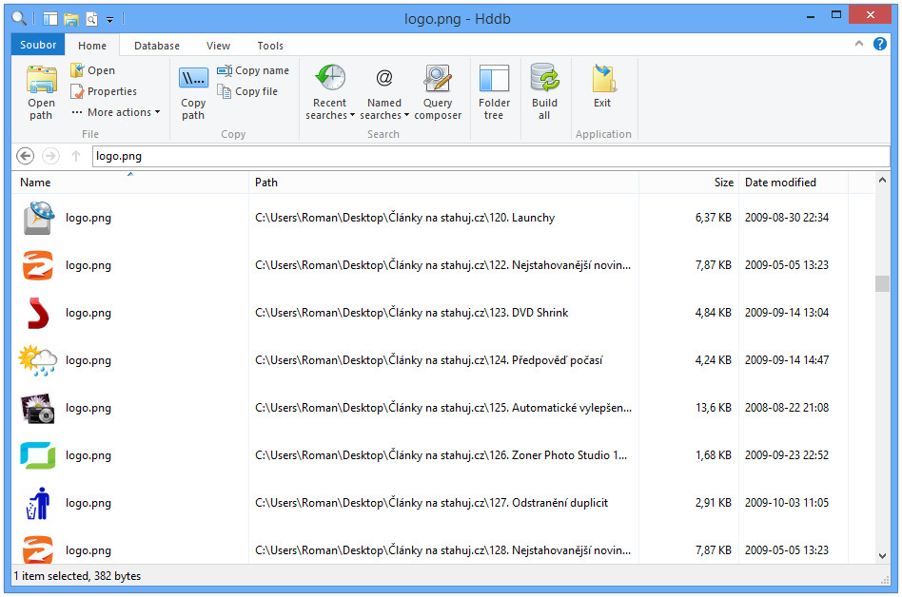Switch to the View ribbon tab
The width and height of the screenshot is (902, 597).
click(x=218, y=46)
